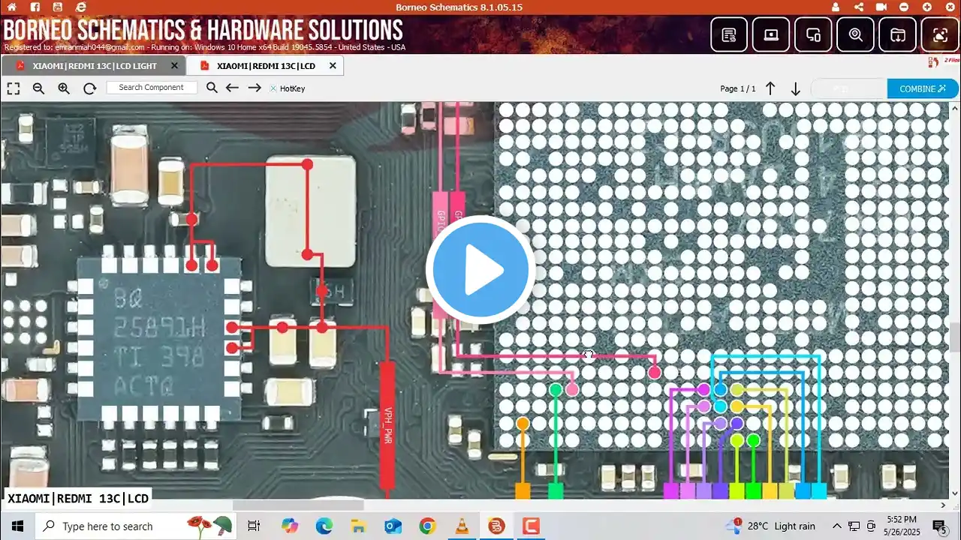This screenshot has width=961, height=540.
Task: Play the video with center play button
Action: [480, 270]
